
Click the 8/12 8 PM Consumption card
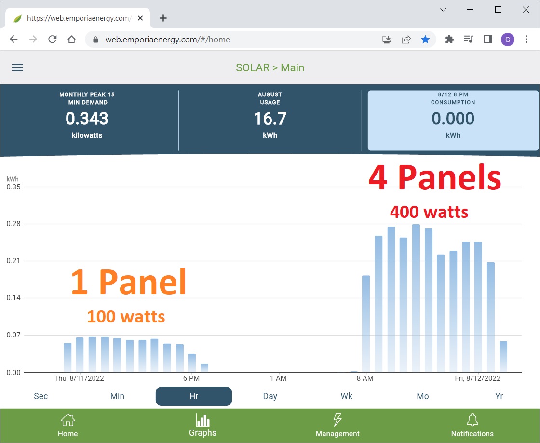(x=453, y=121)
